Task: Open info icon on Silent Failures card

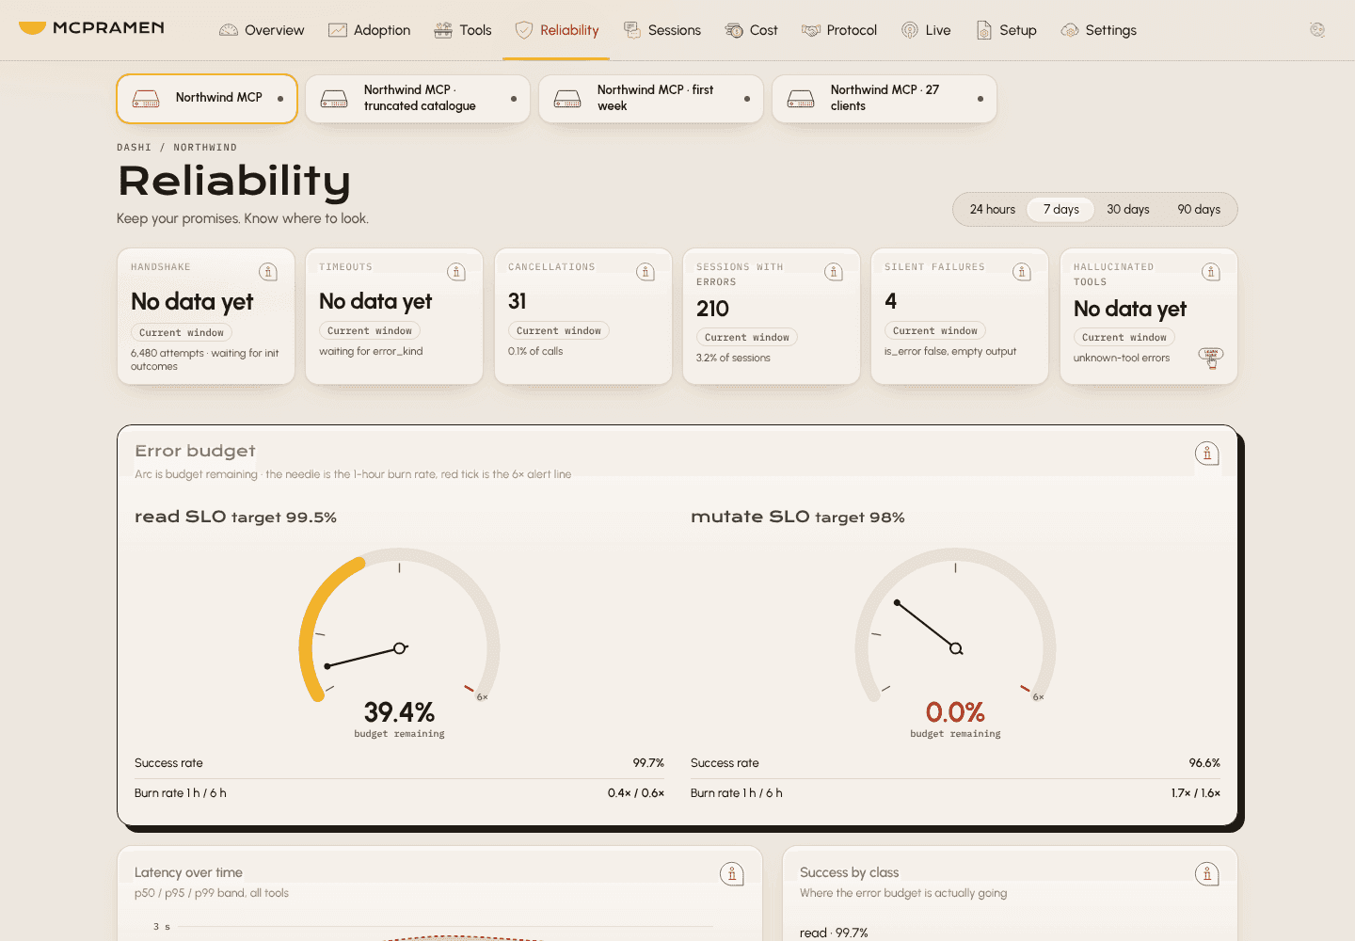Action: 1022,272
